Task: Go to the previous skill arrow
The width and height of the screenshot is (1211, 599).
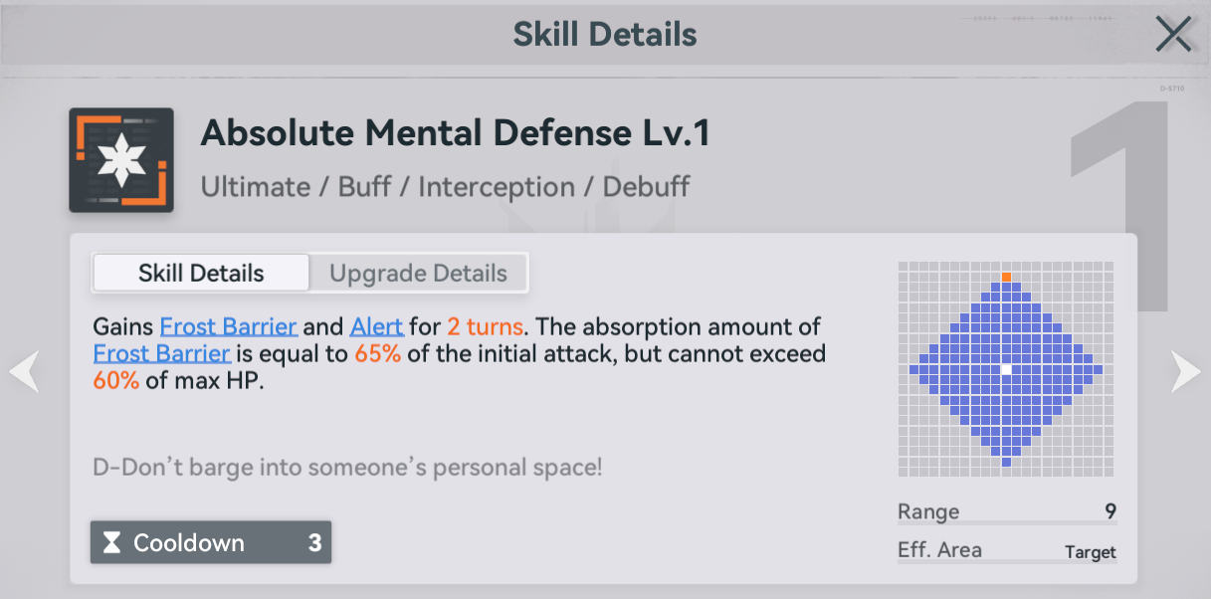Action: pyautogui.click(x=24, y=371)
